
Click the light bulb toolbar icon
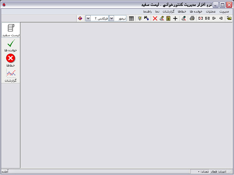(140, 18)
